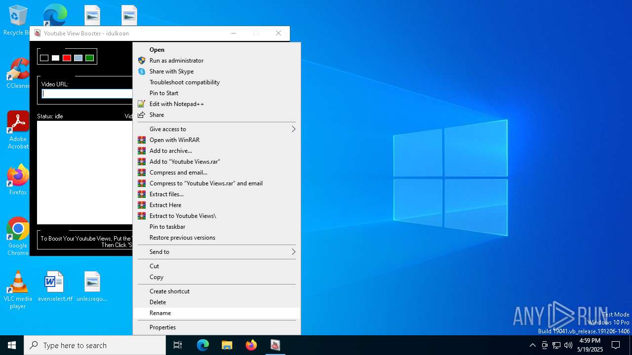This screenshot has width=632, height=355.
Task: Choose Compress to "Youtube Views.rar" and email
Action: point(217,183)
